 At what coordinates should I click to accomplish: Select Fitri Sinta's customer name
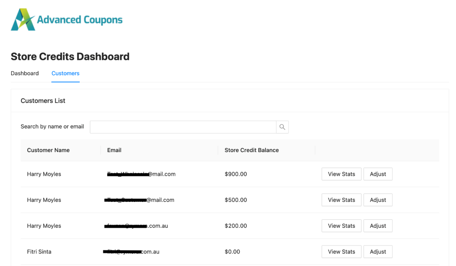(x=39, y=252)
